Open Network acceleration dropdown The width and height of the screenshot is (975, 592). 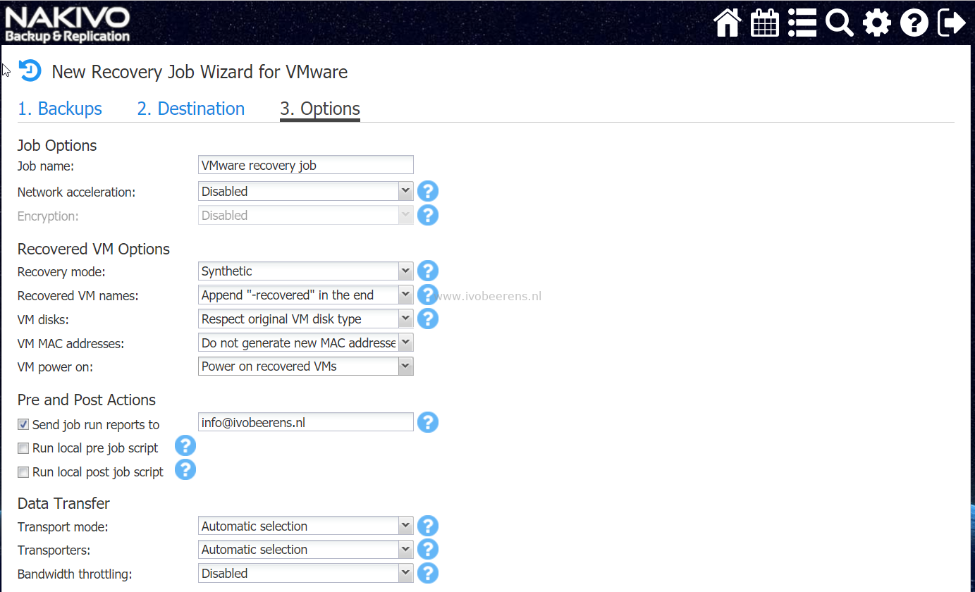305,191
